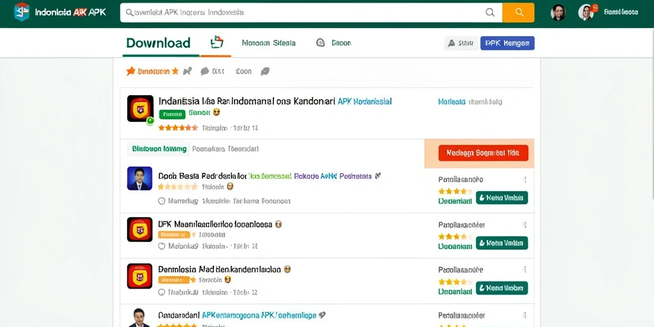Open the Indanesia Kandonari APK title link
The height and width of the screenshot is (327, 654).
[275, 101]
